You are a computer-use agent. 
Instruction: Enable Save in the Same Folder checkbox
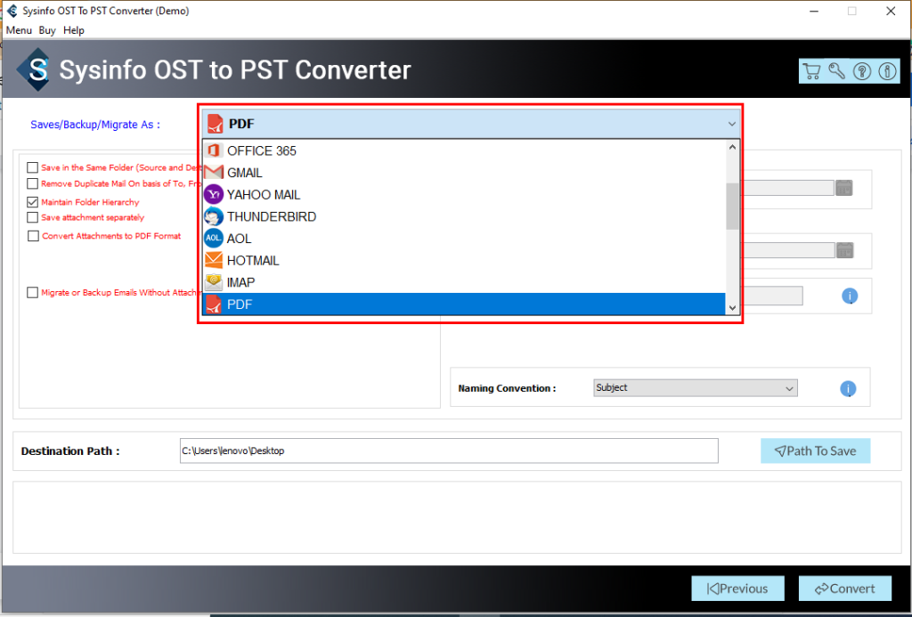click(x=33, y=168)
